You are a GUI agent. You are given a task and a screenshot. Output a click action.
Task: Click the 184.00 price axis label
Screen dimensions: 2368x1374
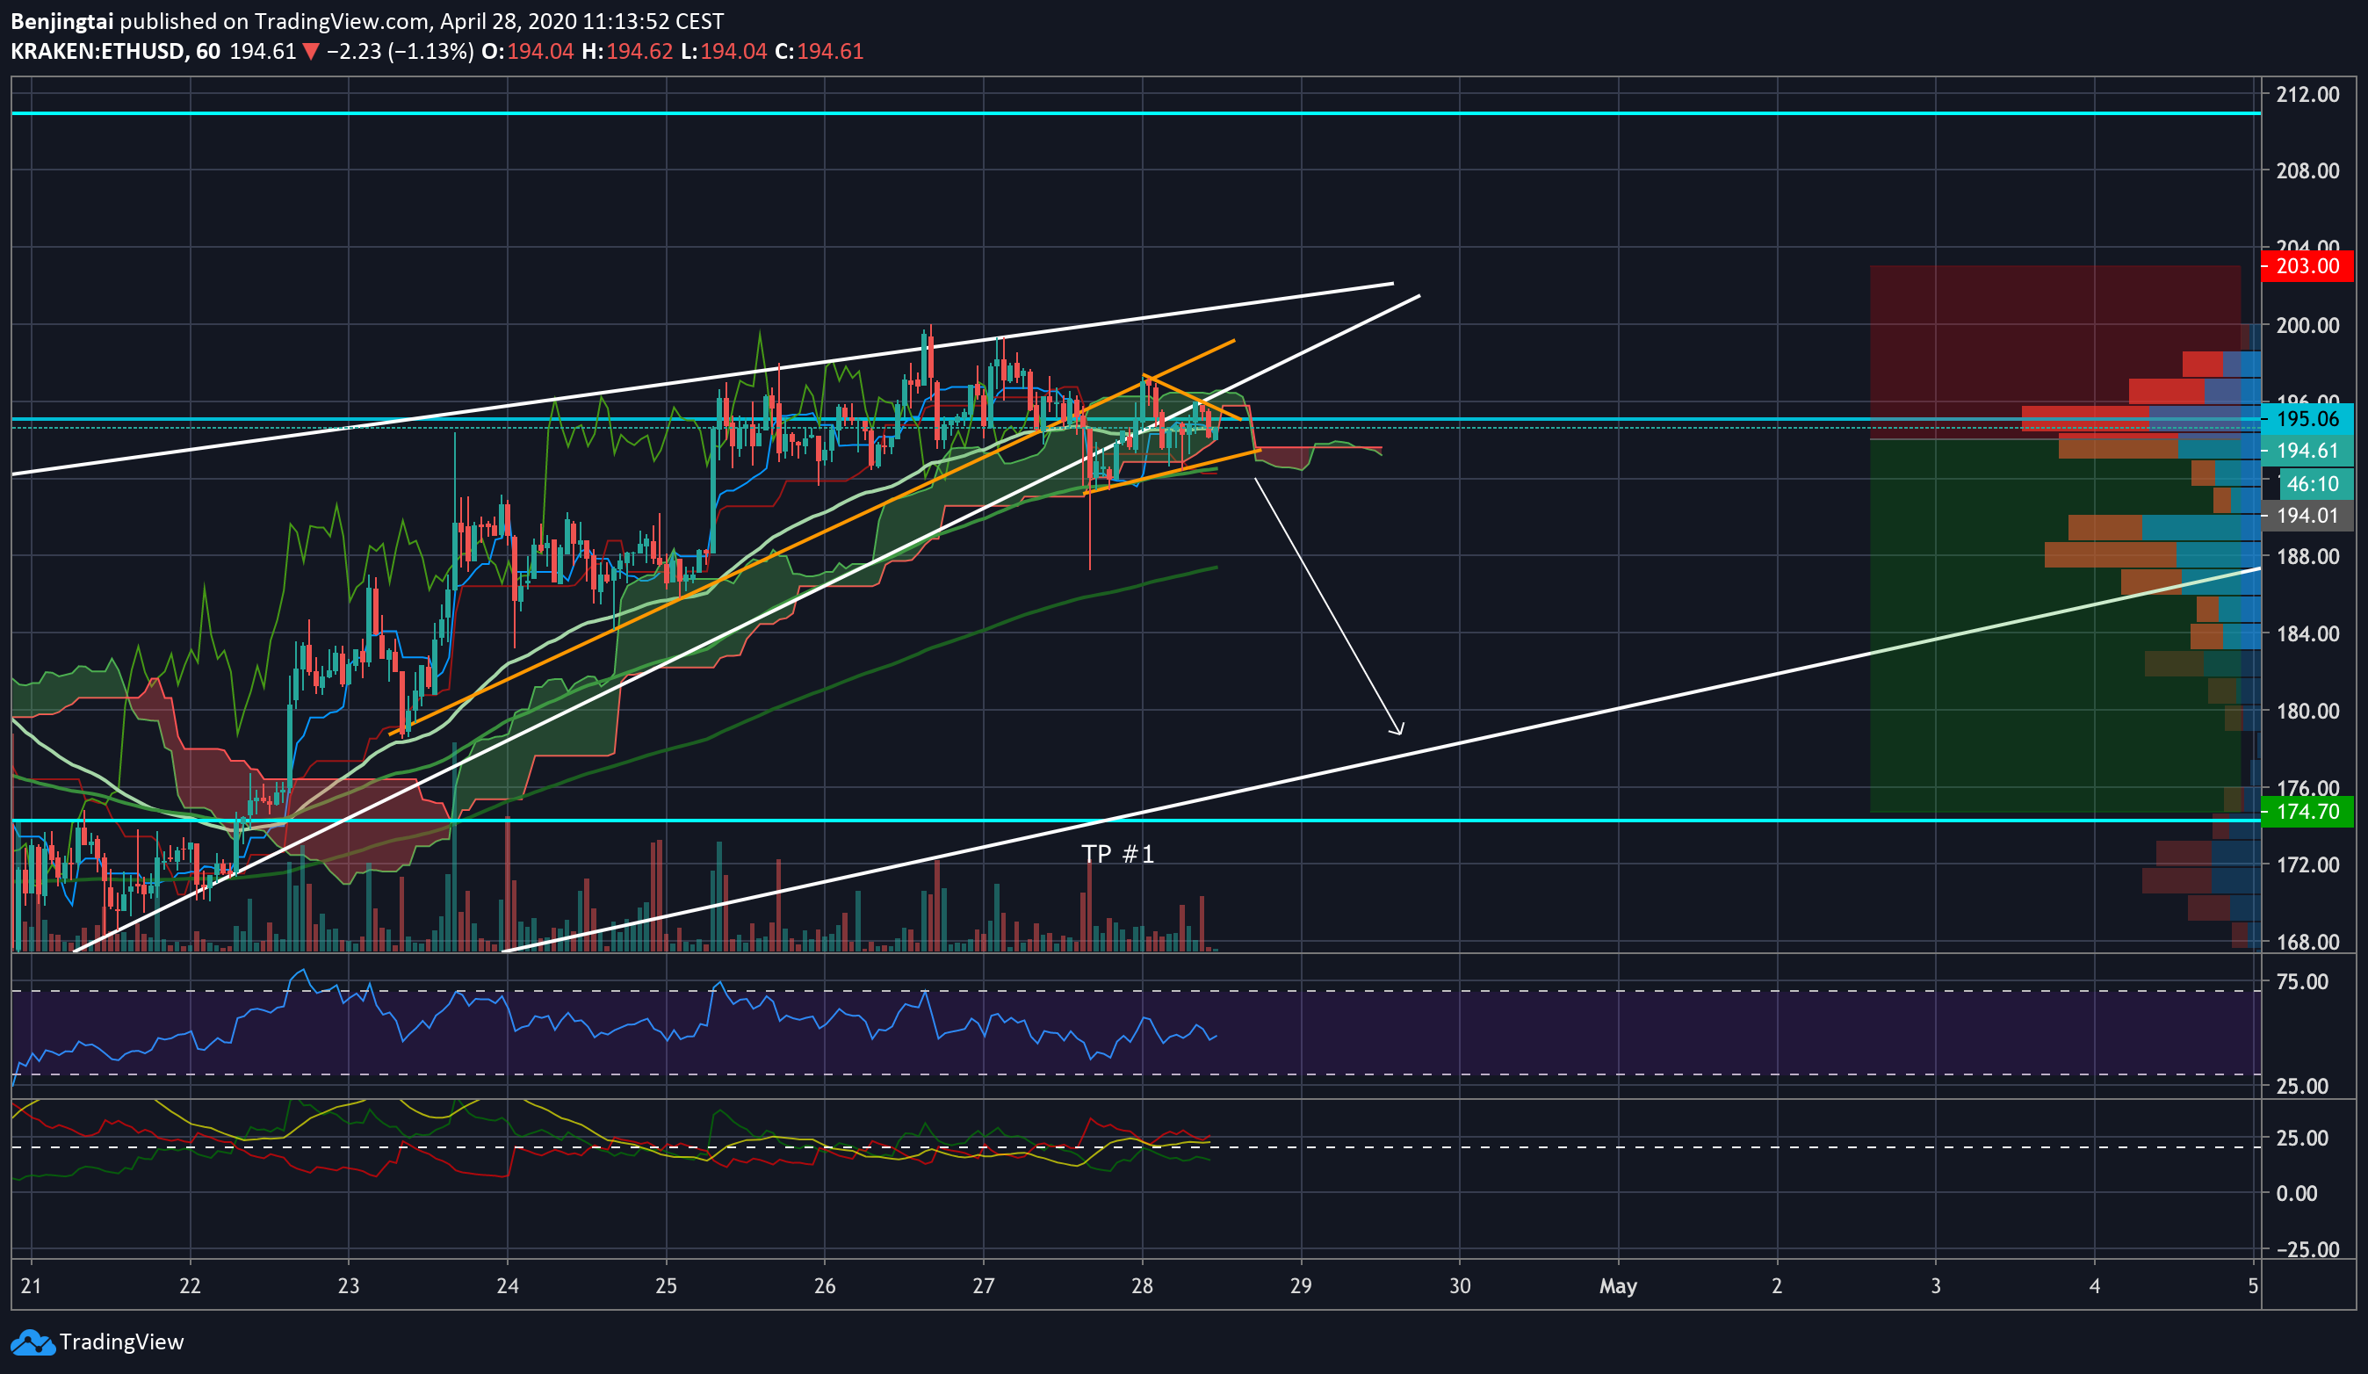tap(2307, 633)
